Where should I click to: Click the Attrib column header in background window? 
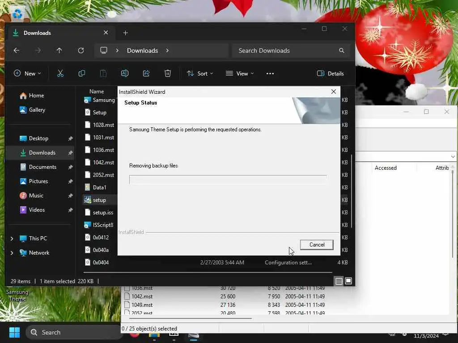tap(442, 168)
